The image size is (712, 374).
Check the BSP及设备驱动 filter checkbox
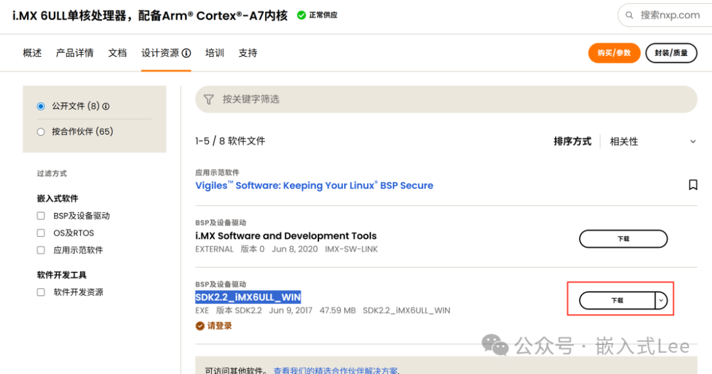coord(41,216)
